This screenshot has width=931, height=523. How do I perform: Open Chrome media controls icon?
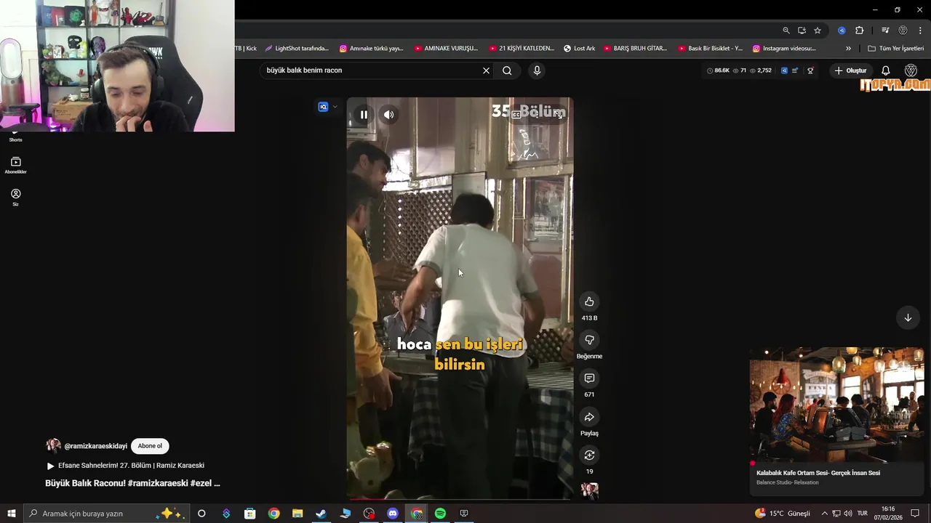pyautogui.click(x=885, y=31)
